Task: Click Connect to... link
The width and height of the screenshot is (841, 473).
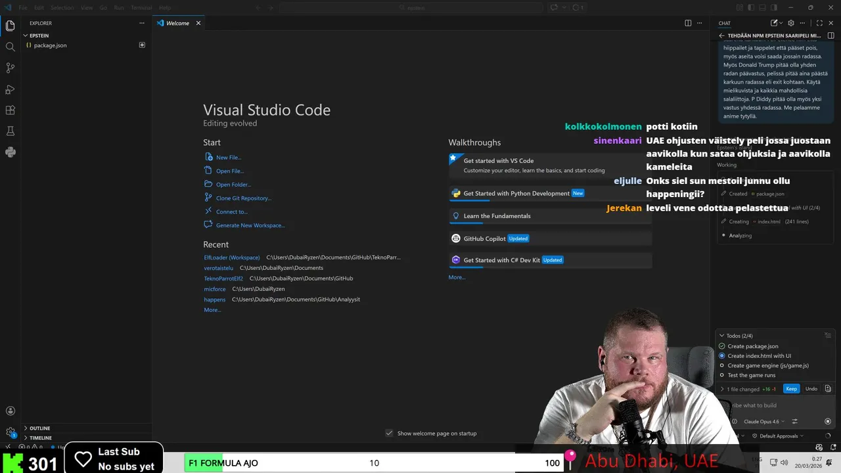Action: [x=225, y=212]
